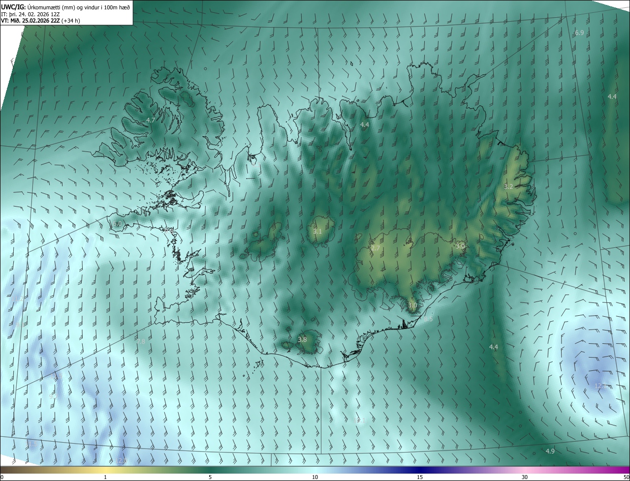Click the 4.7 value over the Westfjords
The width and height of the screenshot is (630, 481).
coord(151,120)
